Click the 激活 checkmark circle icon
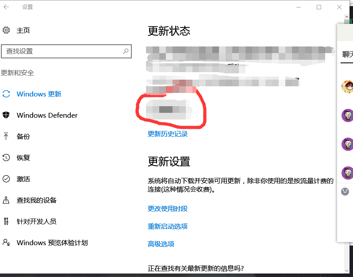Viewport: 353px width, 277px height. 6,179
